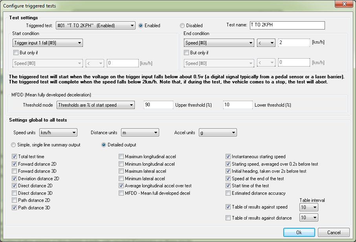This screenshot has width=356, height=242.
Task: Open the Triggered test dropdown
Action: pos(95,26)
